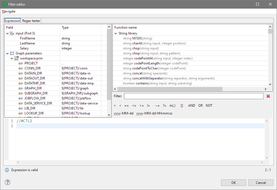The height and width of the screenshot is (190, 277).
Task: Insert the yyyy-MM-dd date format
Action: [123, 113]
